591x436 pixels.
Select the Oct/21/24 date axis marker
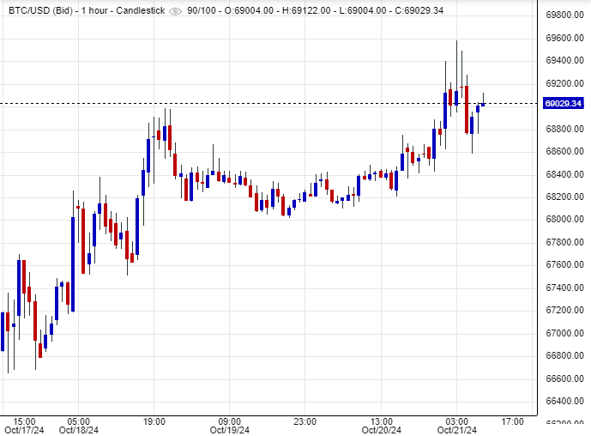pos(457,430)
